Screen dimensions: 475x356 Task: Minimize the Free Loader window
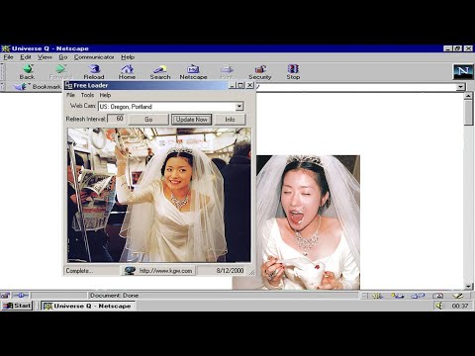(x=233, y=85)
